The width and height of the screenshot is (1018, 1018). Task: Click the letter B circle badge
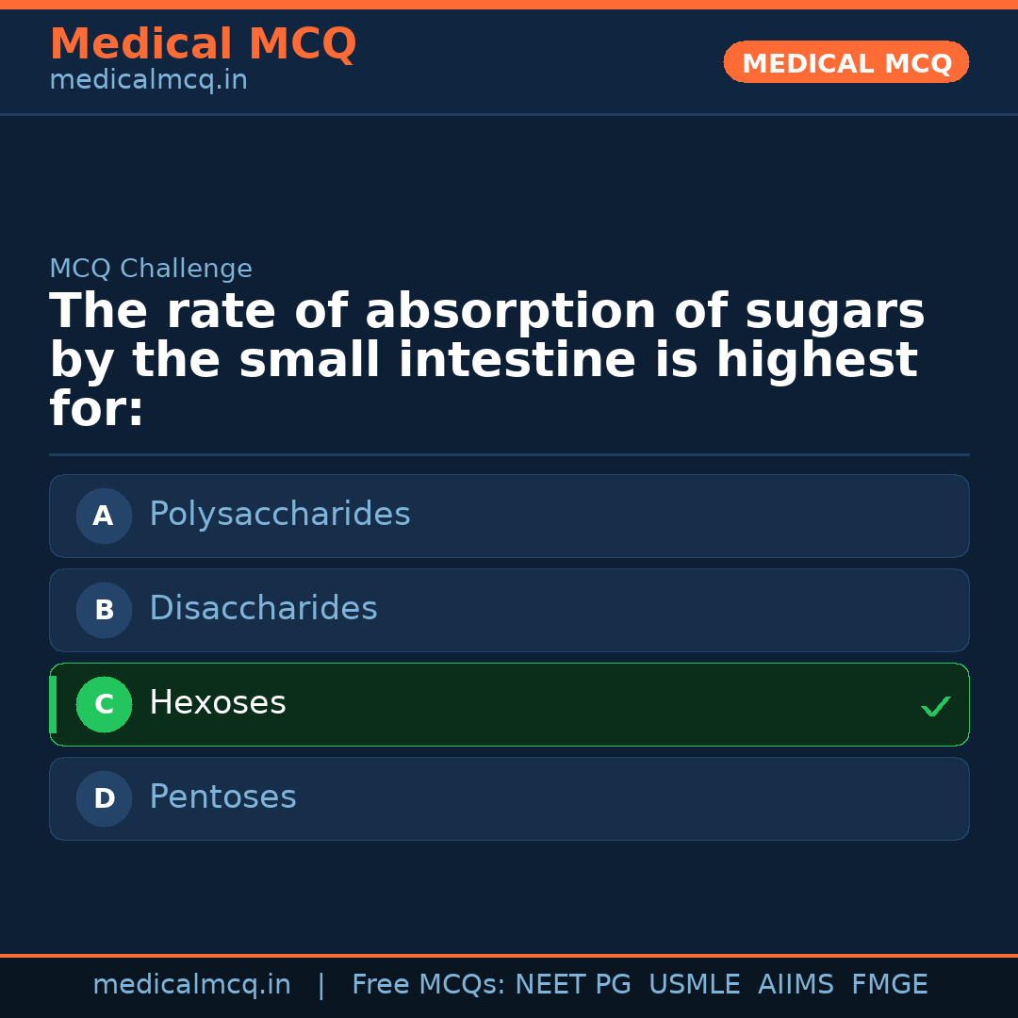coord(104,610)
